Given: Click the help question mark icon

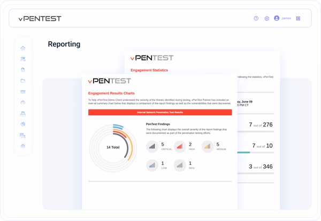Looking at the screenshot, I should tap(256, 18).
